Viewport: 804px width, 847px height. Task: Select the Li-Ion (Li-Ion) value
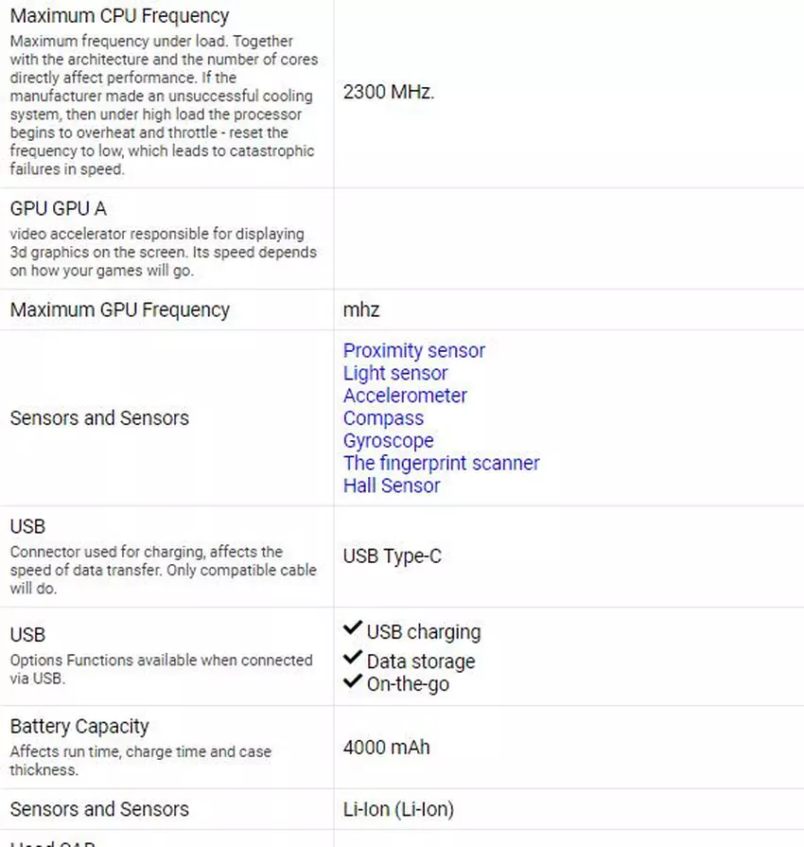398,809
